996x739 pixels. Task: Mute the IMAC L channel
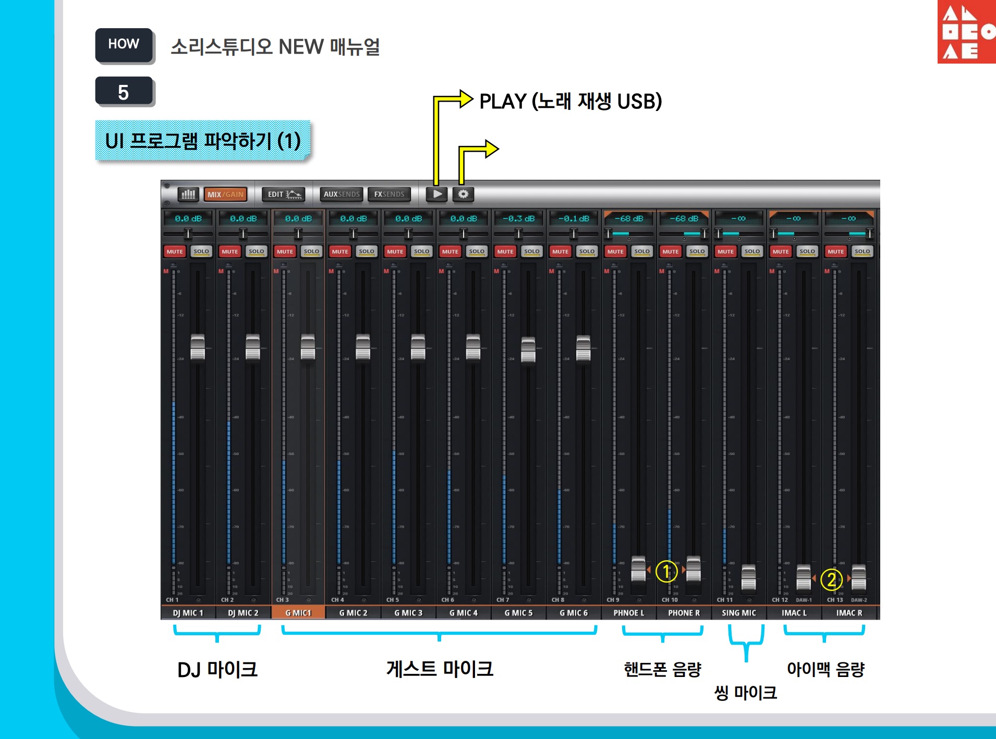781,252
